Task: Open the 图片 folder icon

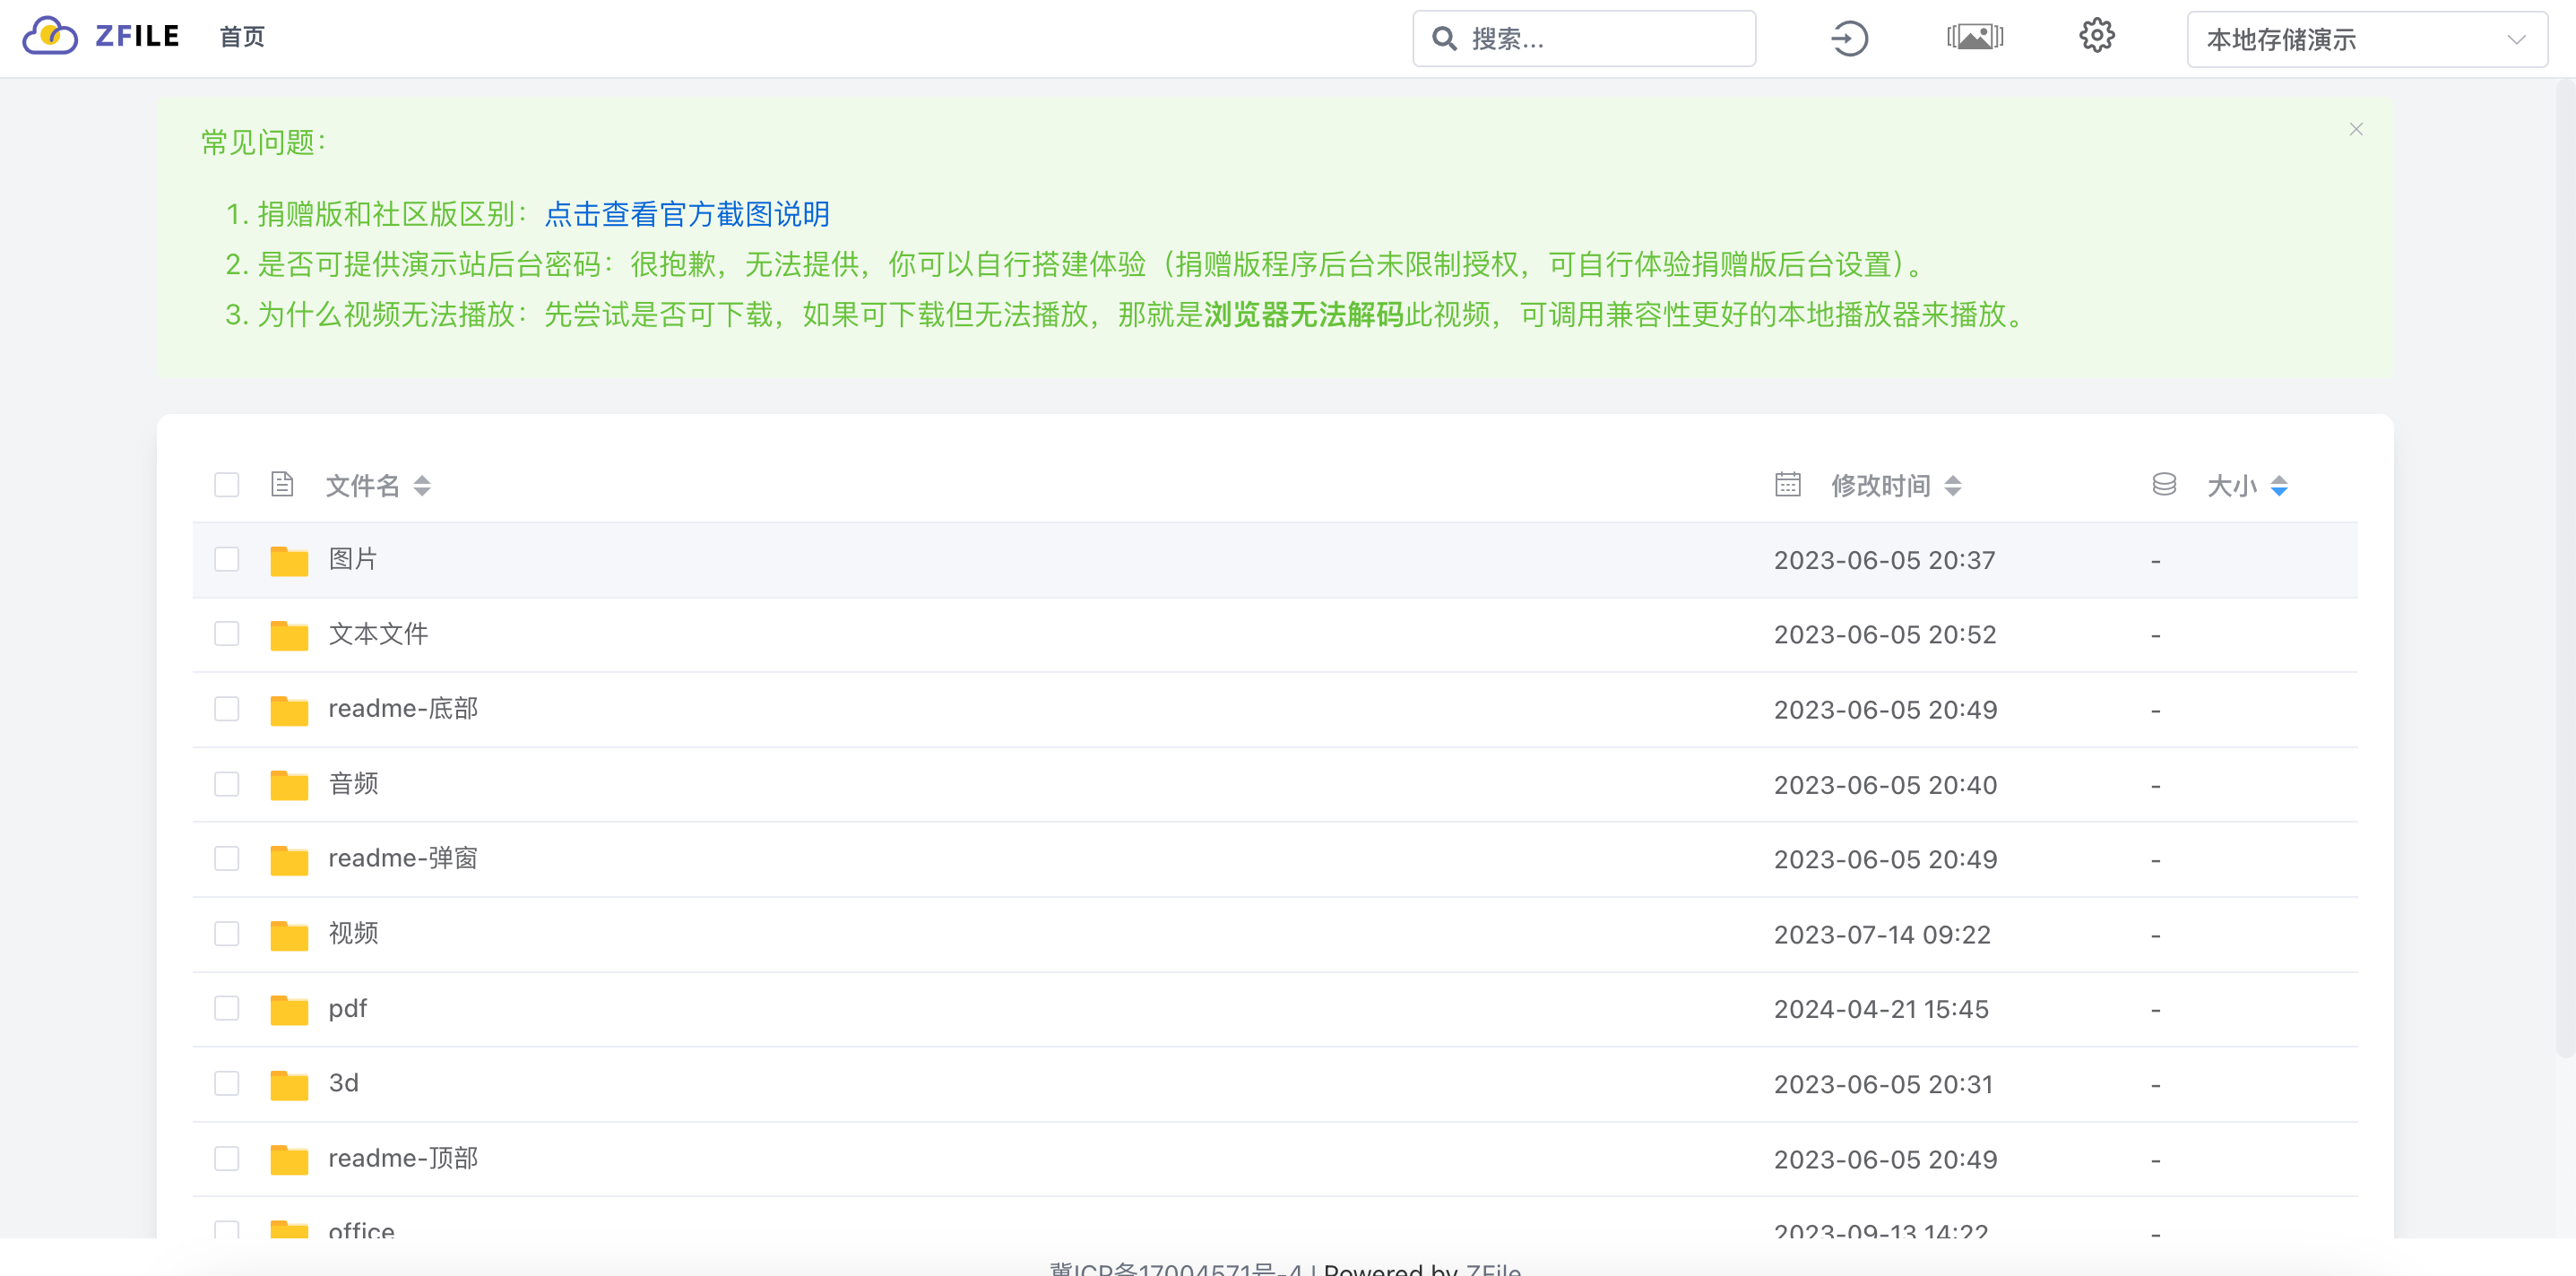Action: 289,560
